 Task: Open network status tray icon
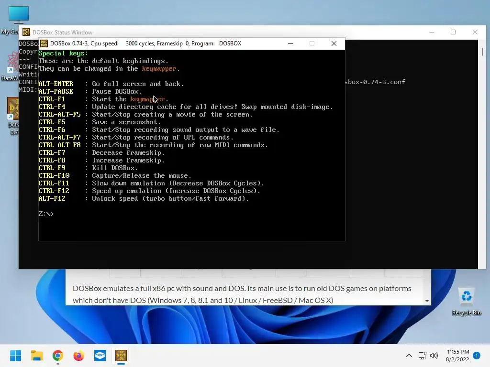pyautogui.click(x=422, y=356)
